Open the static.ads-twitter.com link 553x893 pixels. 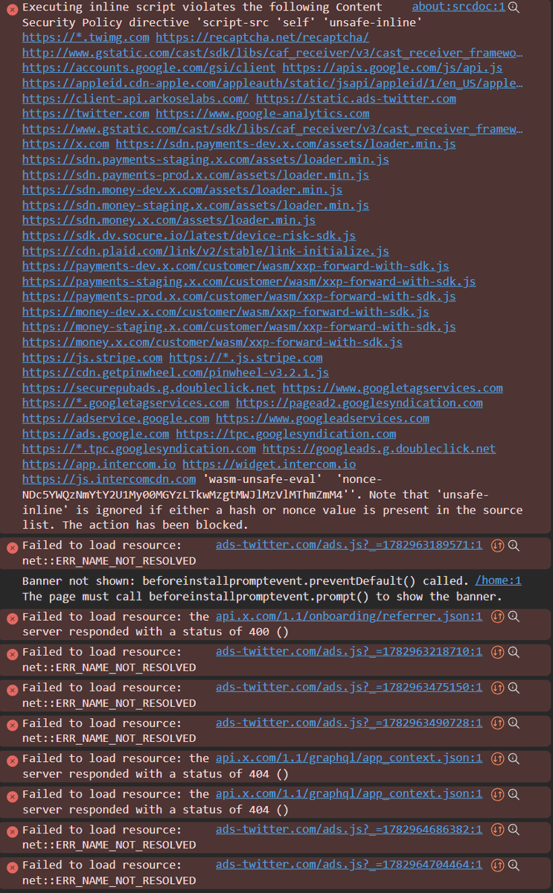356,98
